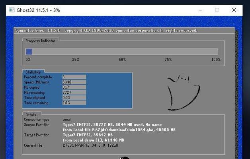This screenshot has width=250, height=159.
Task: Click the Speed value 6340
Action: tap(74, 82)
